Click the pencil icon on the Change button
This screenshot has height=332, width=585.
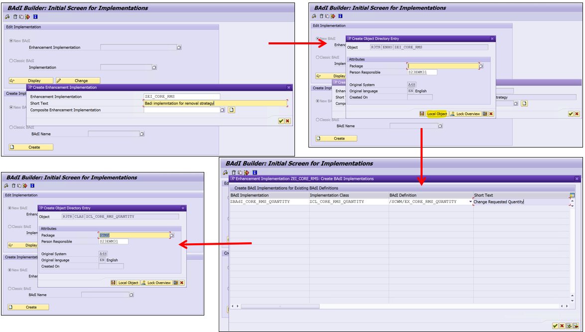[59, 80]
